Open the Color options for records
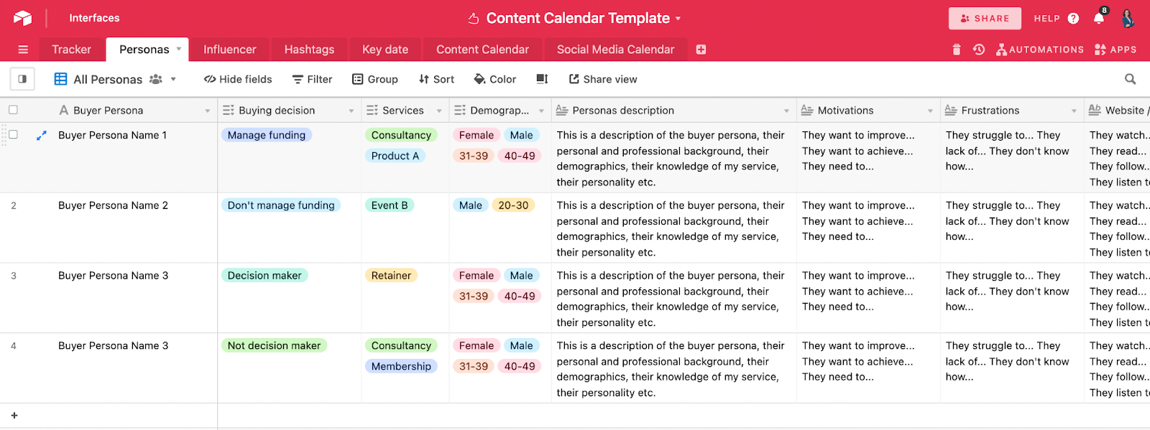The image size is (1150, 430). 494,79
